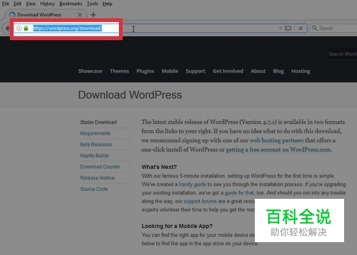Open the Source Code sidebar link
This screenshot has width=357, height=255.
tap(94, 189)
